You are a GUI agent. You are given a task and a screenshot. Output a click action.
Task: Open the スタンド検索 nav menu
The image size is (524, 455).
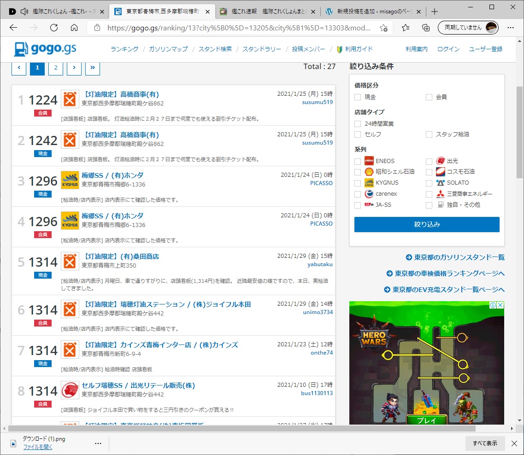tap(215, 49)
